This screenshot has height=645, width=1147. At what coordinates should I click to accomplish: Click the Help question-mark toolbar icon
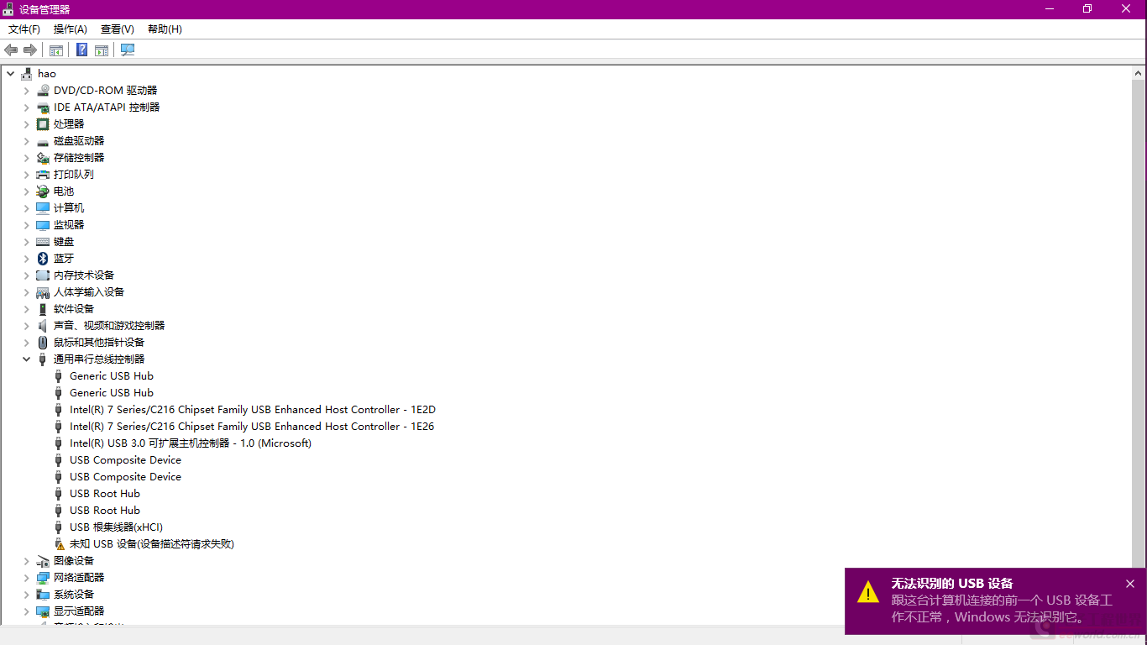[81, 50]
